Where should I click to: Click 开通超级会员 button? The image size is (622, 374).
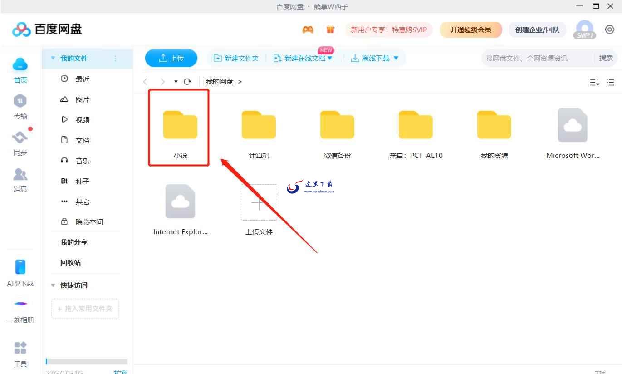click(470, 30)
